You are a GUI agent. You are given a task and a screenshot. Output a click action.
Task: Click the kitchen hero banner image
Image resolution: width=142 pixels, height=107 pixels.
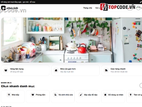tap(72, 40)
